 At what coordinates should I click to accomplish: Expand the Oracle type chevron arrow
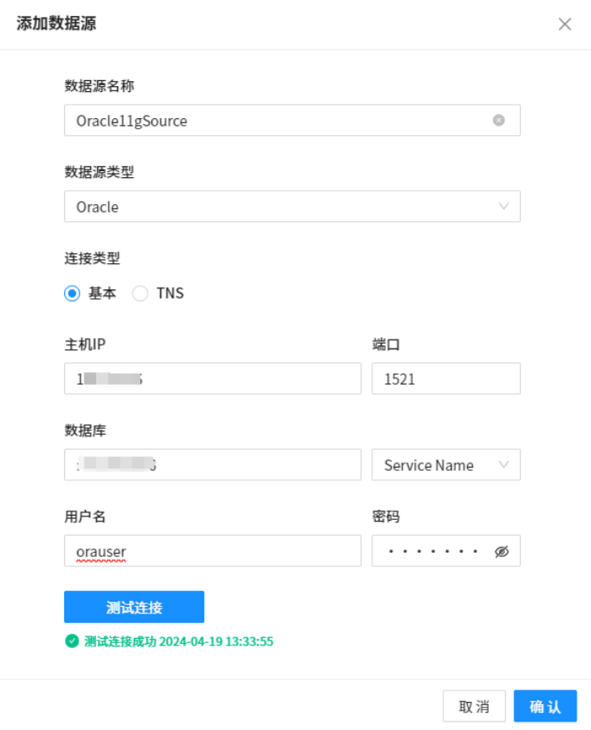click(503, 206)
